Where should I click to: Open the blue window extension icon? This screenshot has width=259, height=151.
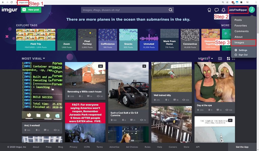(x=237, y=2)
